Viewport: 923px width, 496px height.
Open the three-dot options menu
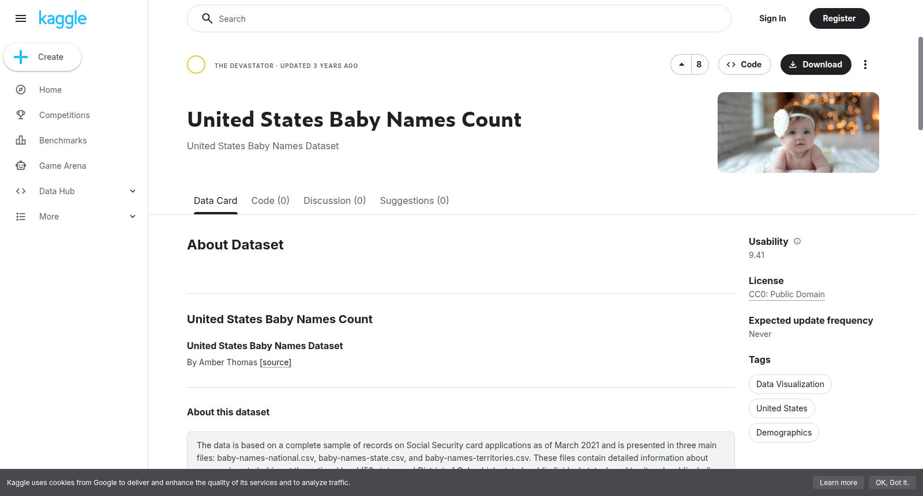coord(865,65)
